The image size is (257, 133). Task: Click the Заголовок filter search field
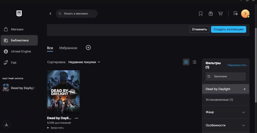[x=226, y=76]
